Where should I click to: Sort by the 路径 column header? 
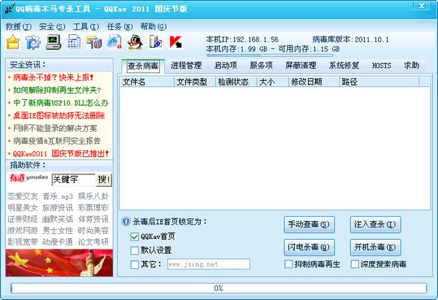point(379,82)
